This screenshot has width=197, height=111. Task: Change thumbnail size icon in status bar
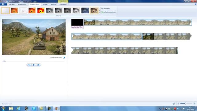(174, 104)
